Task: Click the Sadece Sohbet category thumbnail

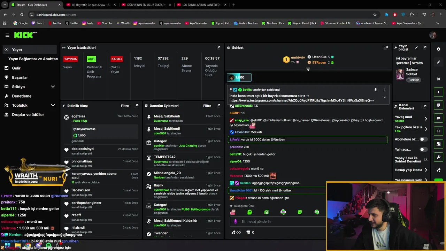Action: click(400, 74)
